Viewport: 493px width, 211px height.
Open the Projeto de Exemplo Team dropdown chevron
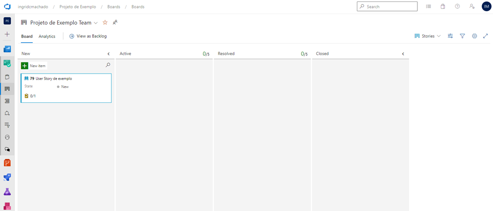coord(96,23)
